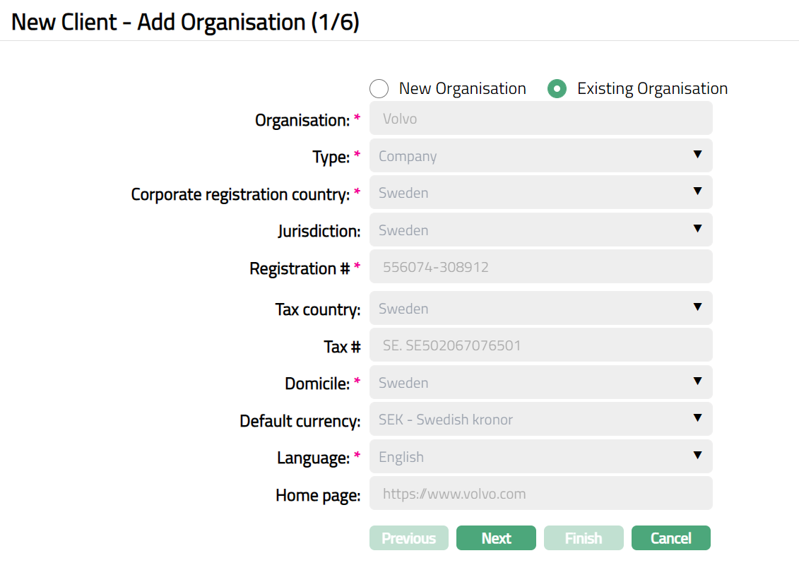Click the Finish button
Screen dimensions: 799x570
[x=583, y=538]
